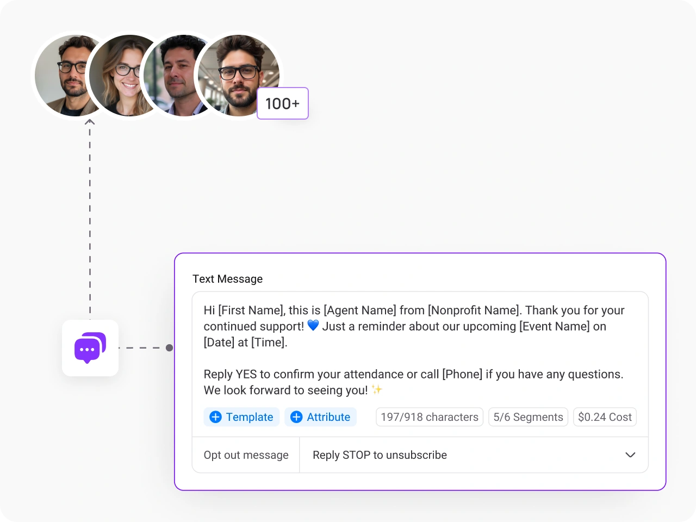The image size is (696, 522).
Task: Click the Opt out message label
Action: tap(246, 455)
